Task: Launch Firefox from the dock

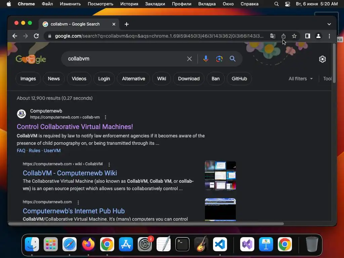Action: pos(88,244)
